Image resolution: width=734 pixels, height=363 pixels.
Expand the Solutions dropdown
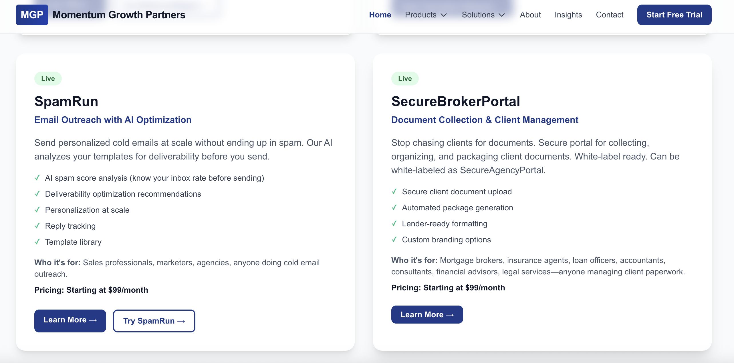coord(483,15)
